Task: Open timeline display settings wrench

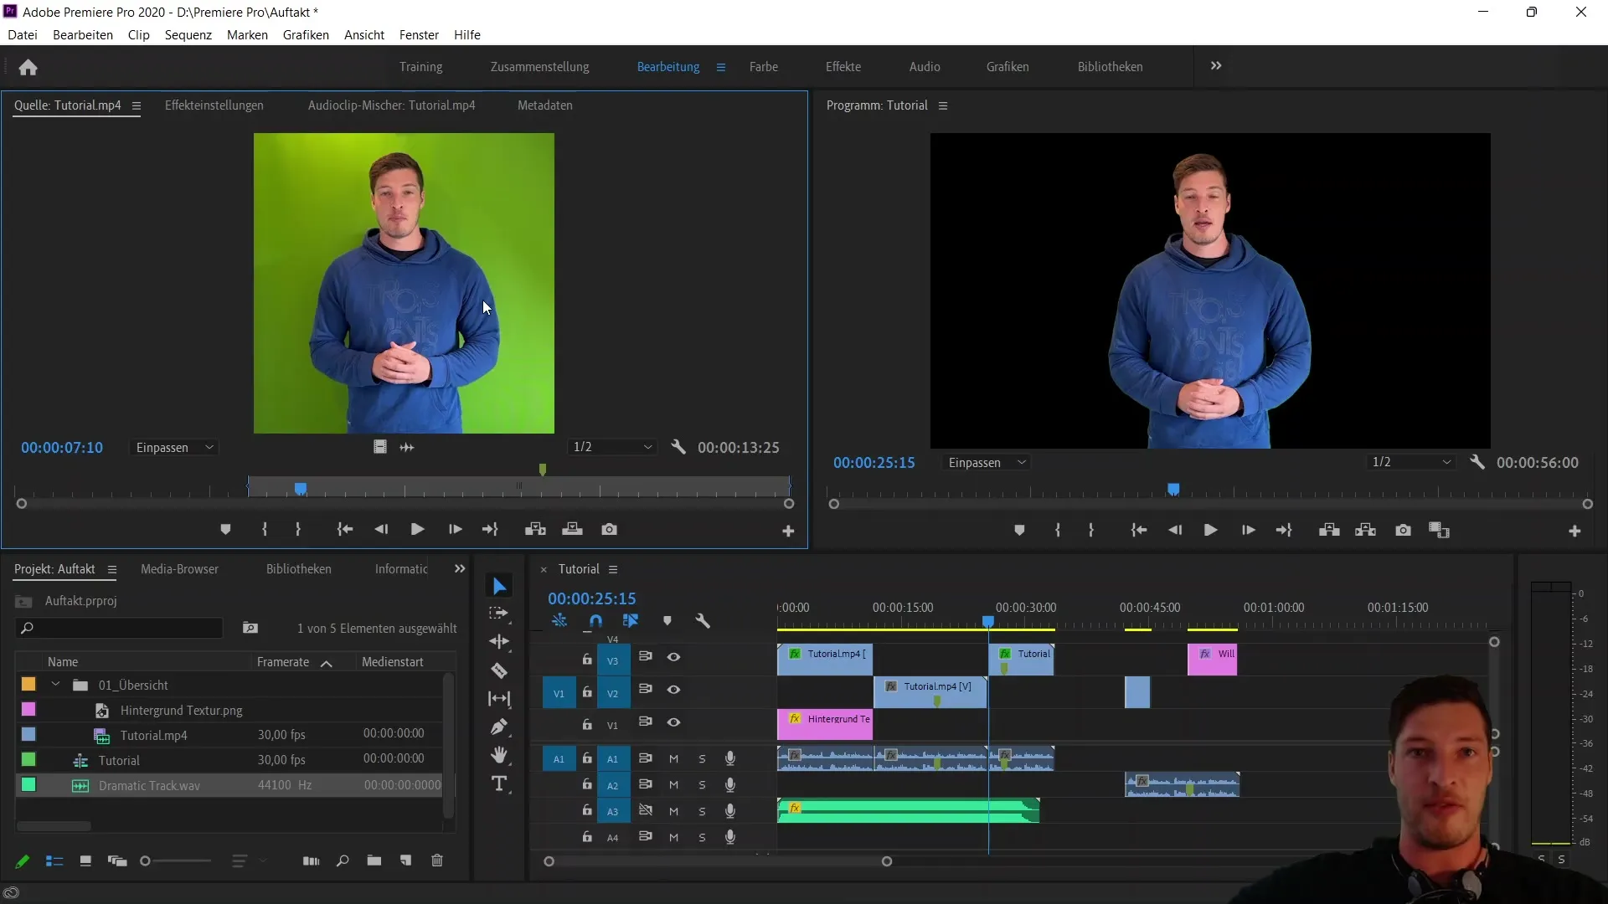Action: pos(703,621)
